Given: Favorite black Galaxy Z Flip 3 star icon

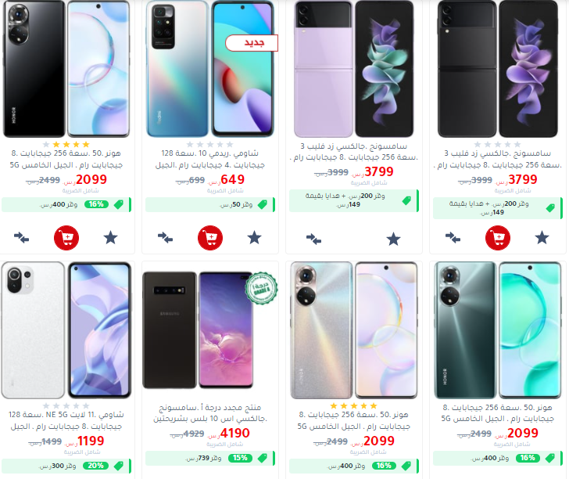Looking at the screenshot, I should pos(542,238).
